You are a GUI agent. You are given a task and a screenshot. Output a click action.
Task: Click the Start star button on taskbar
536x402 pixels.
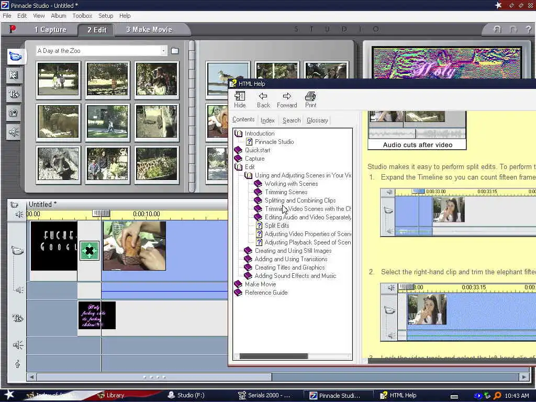(x=9, y=395)
